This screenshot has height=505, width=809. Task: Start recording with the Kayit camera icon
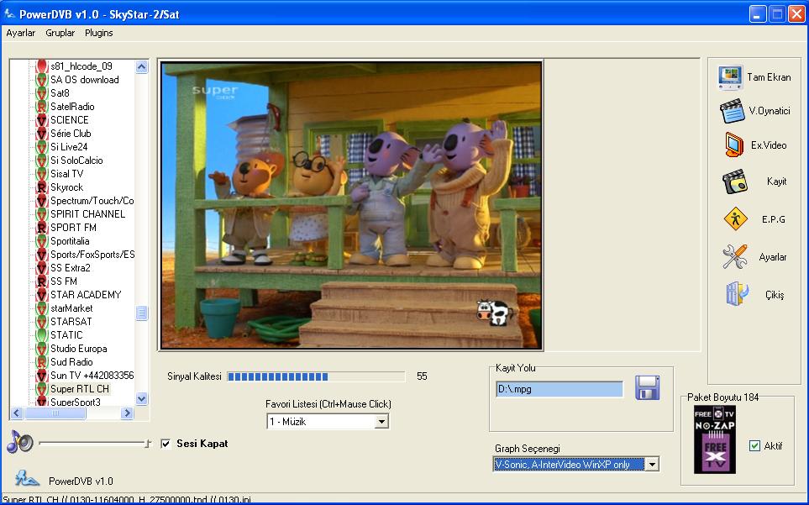(x=735, y=181)
